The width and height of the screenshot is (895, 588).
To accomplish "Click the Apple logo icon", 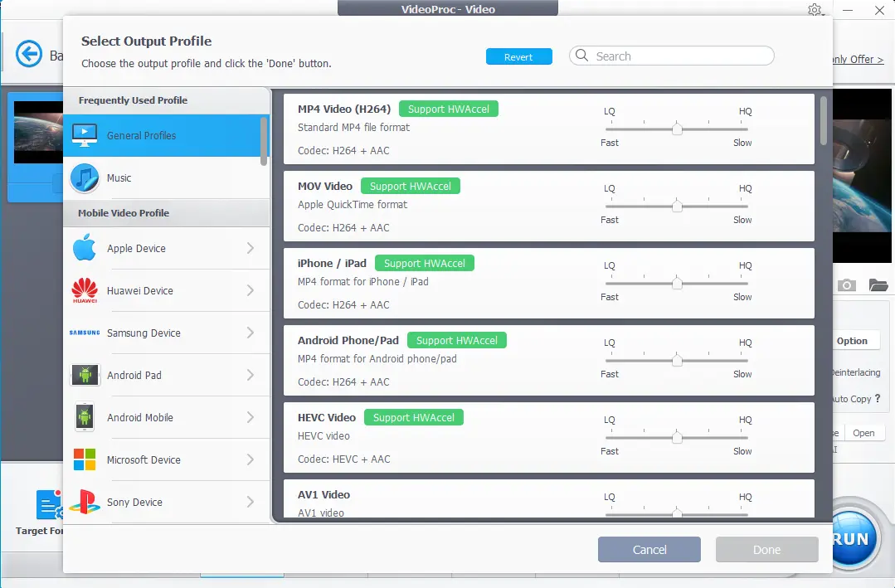I will [x=85, y=248].
